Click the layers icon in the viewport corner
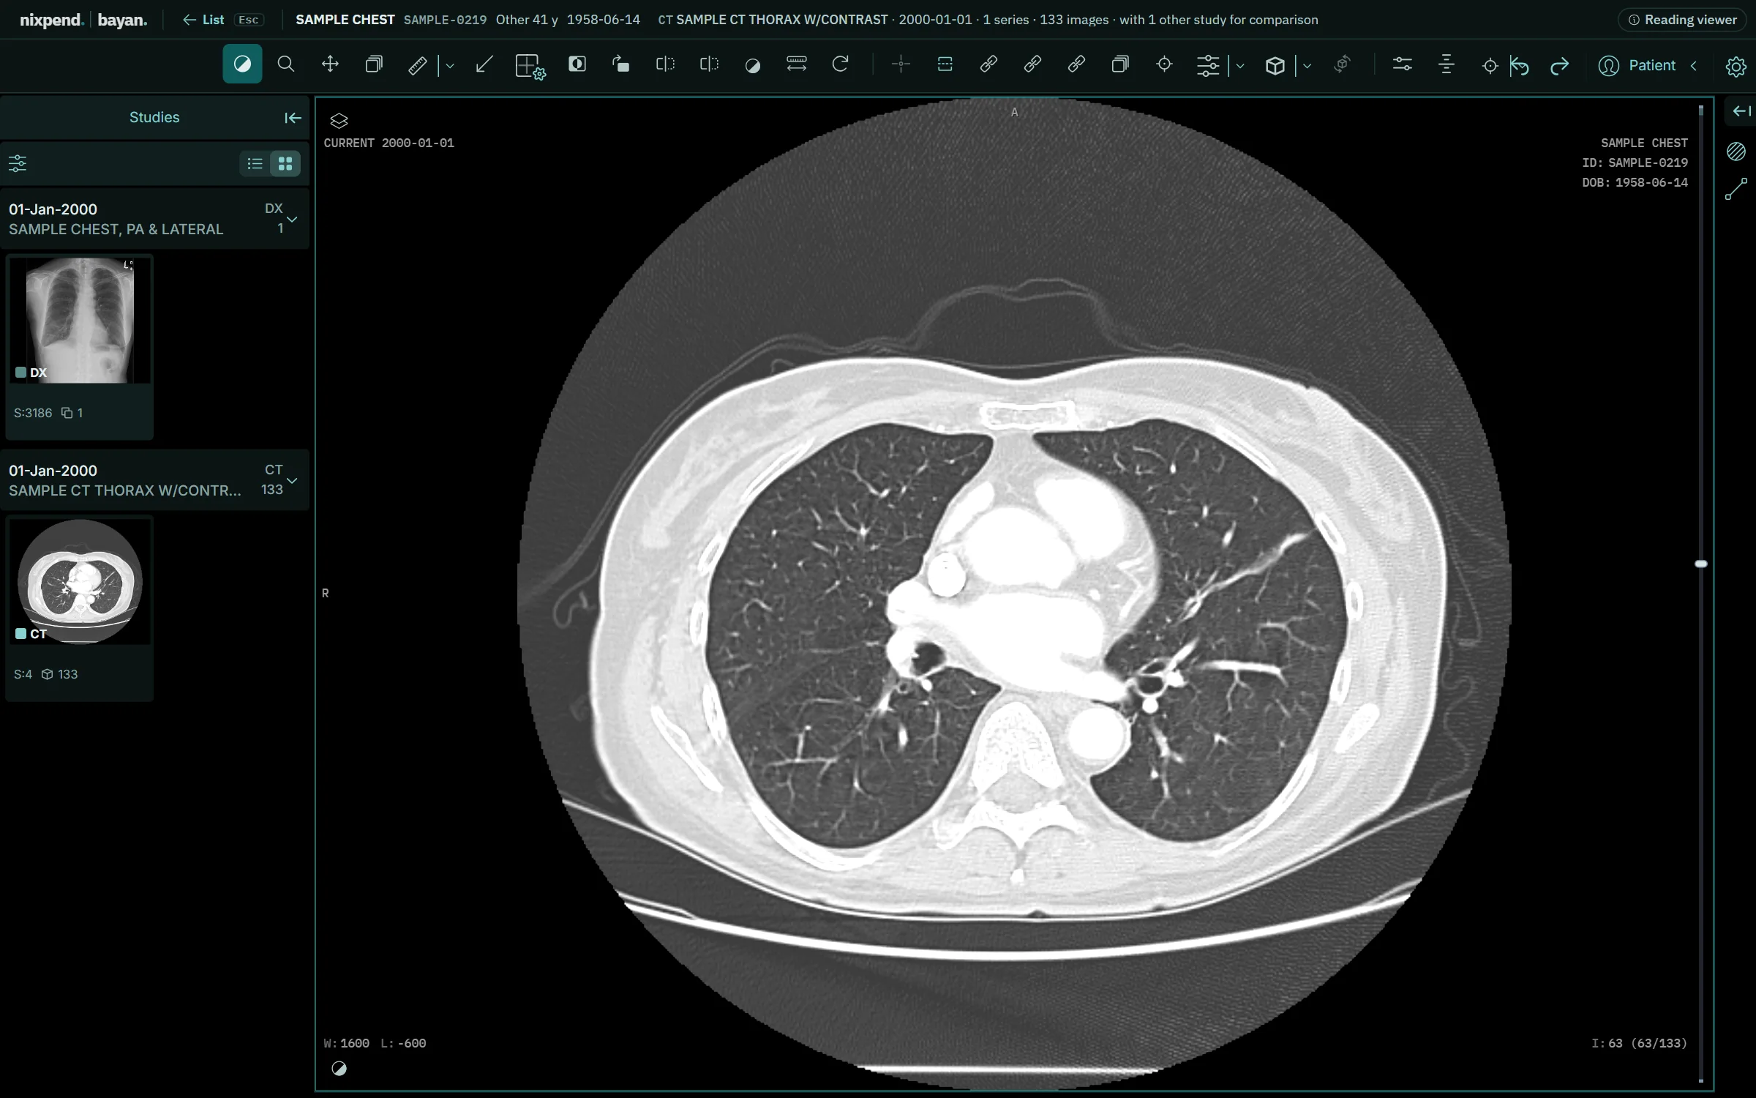 coord(339,121)
